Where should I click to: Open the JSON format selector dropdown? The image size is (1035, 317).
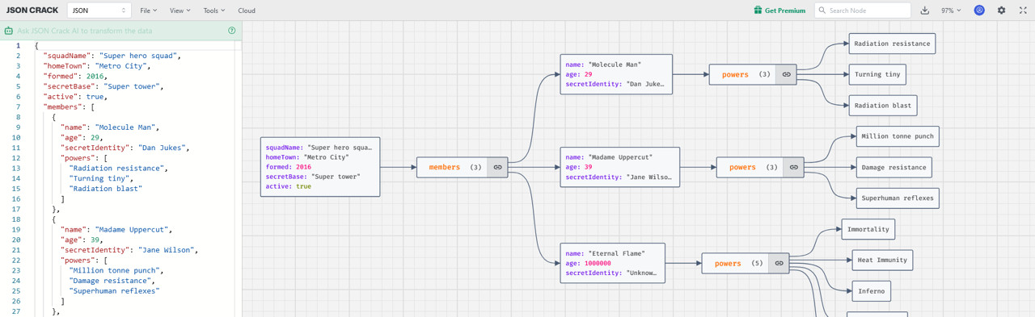(x=99, y=10)
